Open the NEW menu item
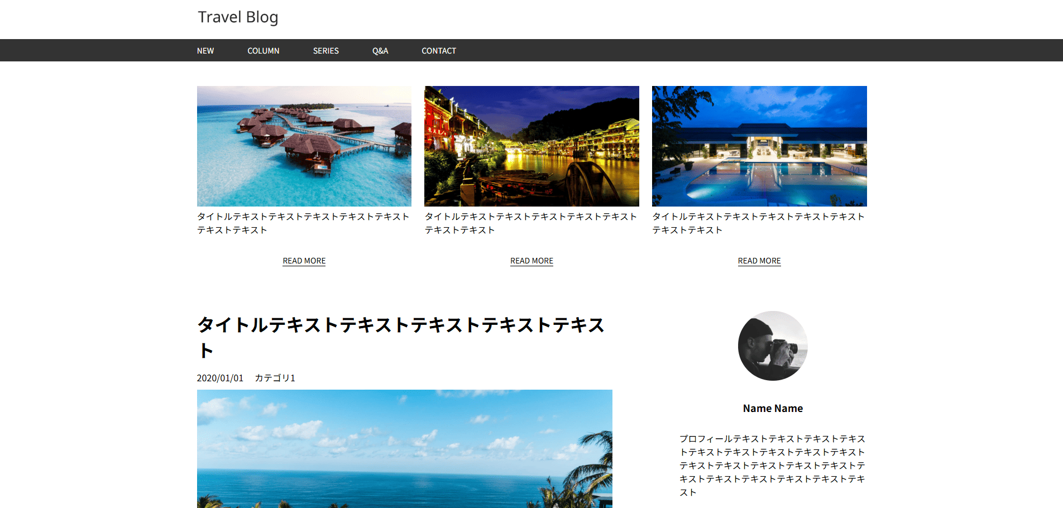This screenshot has height=508, width=1063. click(205, 51)
